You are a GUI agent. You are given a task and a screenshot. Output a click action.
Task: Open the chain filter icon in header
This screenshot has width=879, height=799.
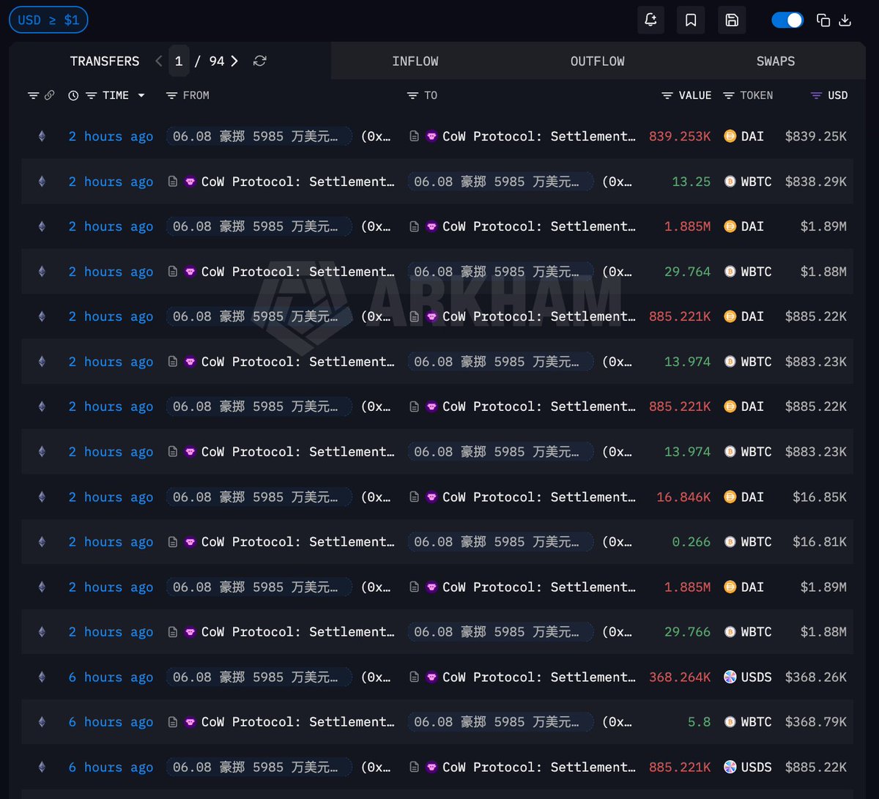click(33, 96)
